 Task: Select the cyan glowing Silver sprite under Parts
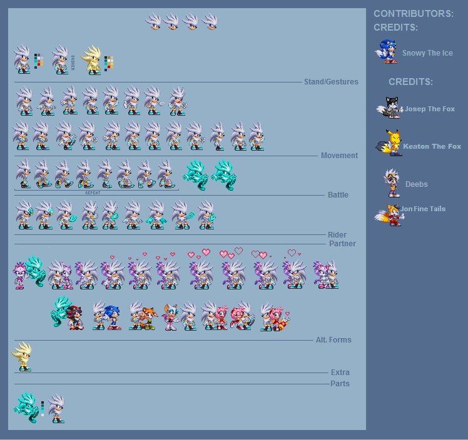pos(26,407)
